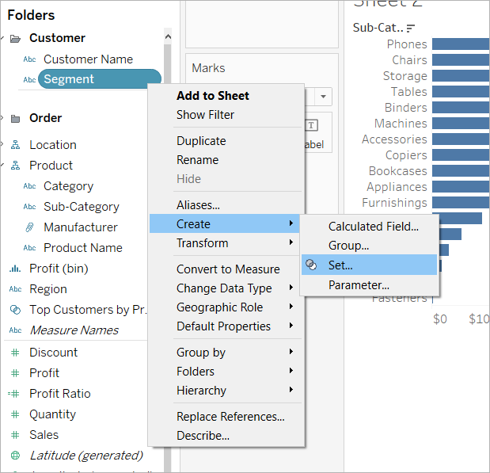
Task: Select the Segment field pill
Action: point(100,79)
